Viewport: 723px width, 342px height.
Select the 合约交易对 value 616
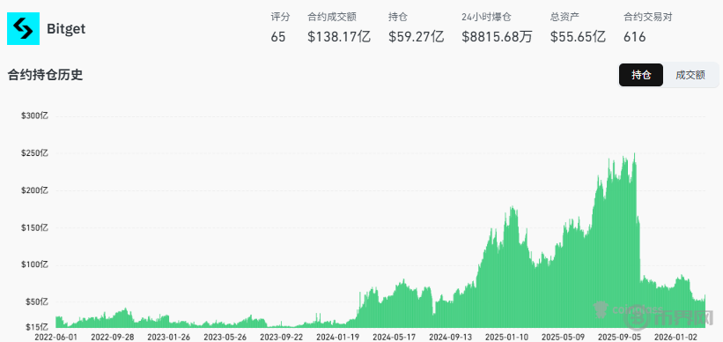pos(634,37)
